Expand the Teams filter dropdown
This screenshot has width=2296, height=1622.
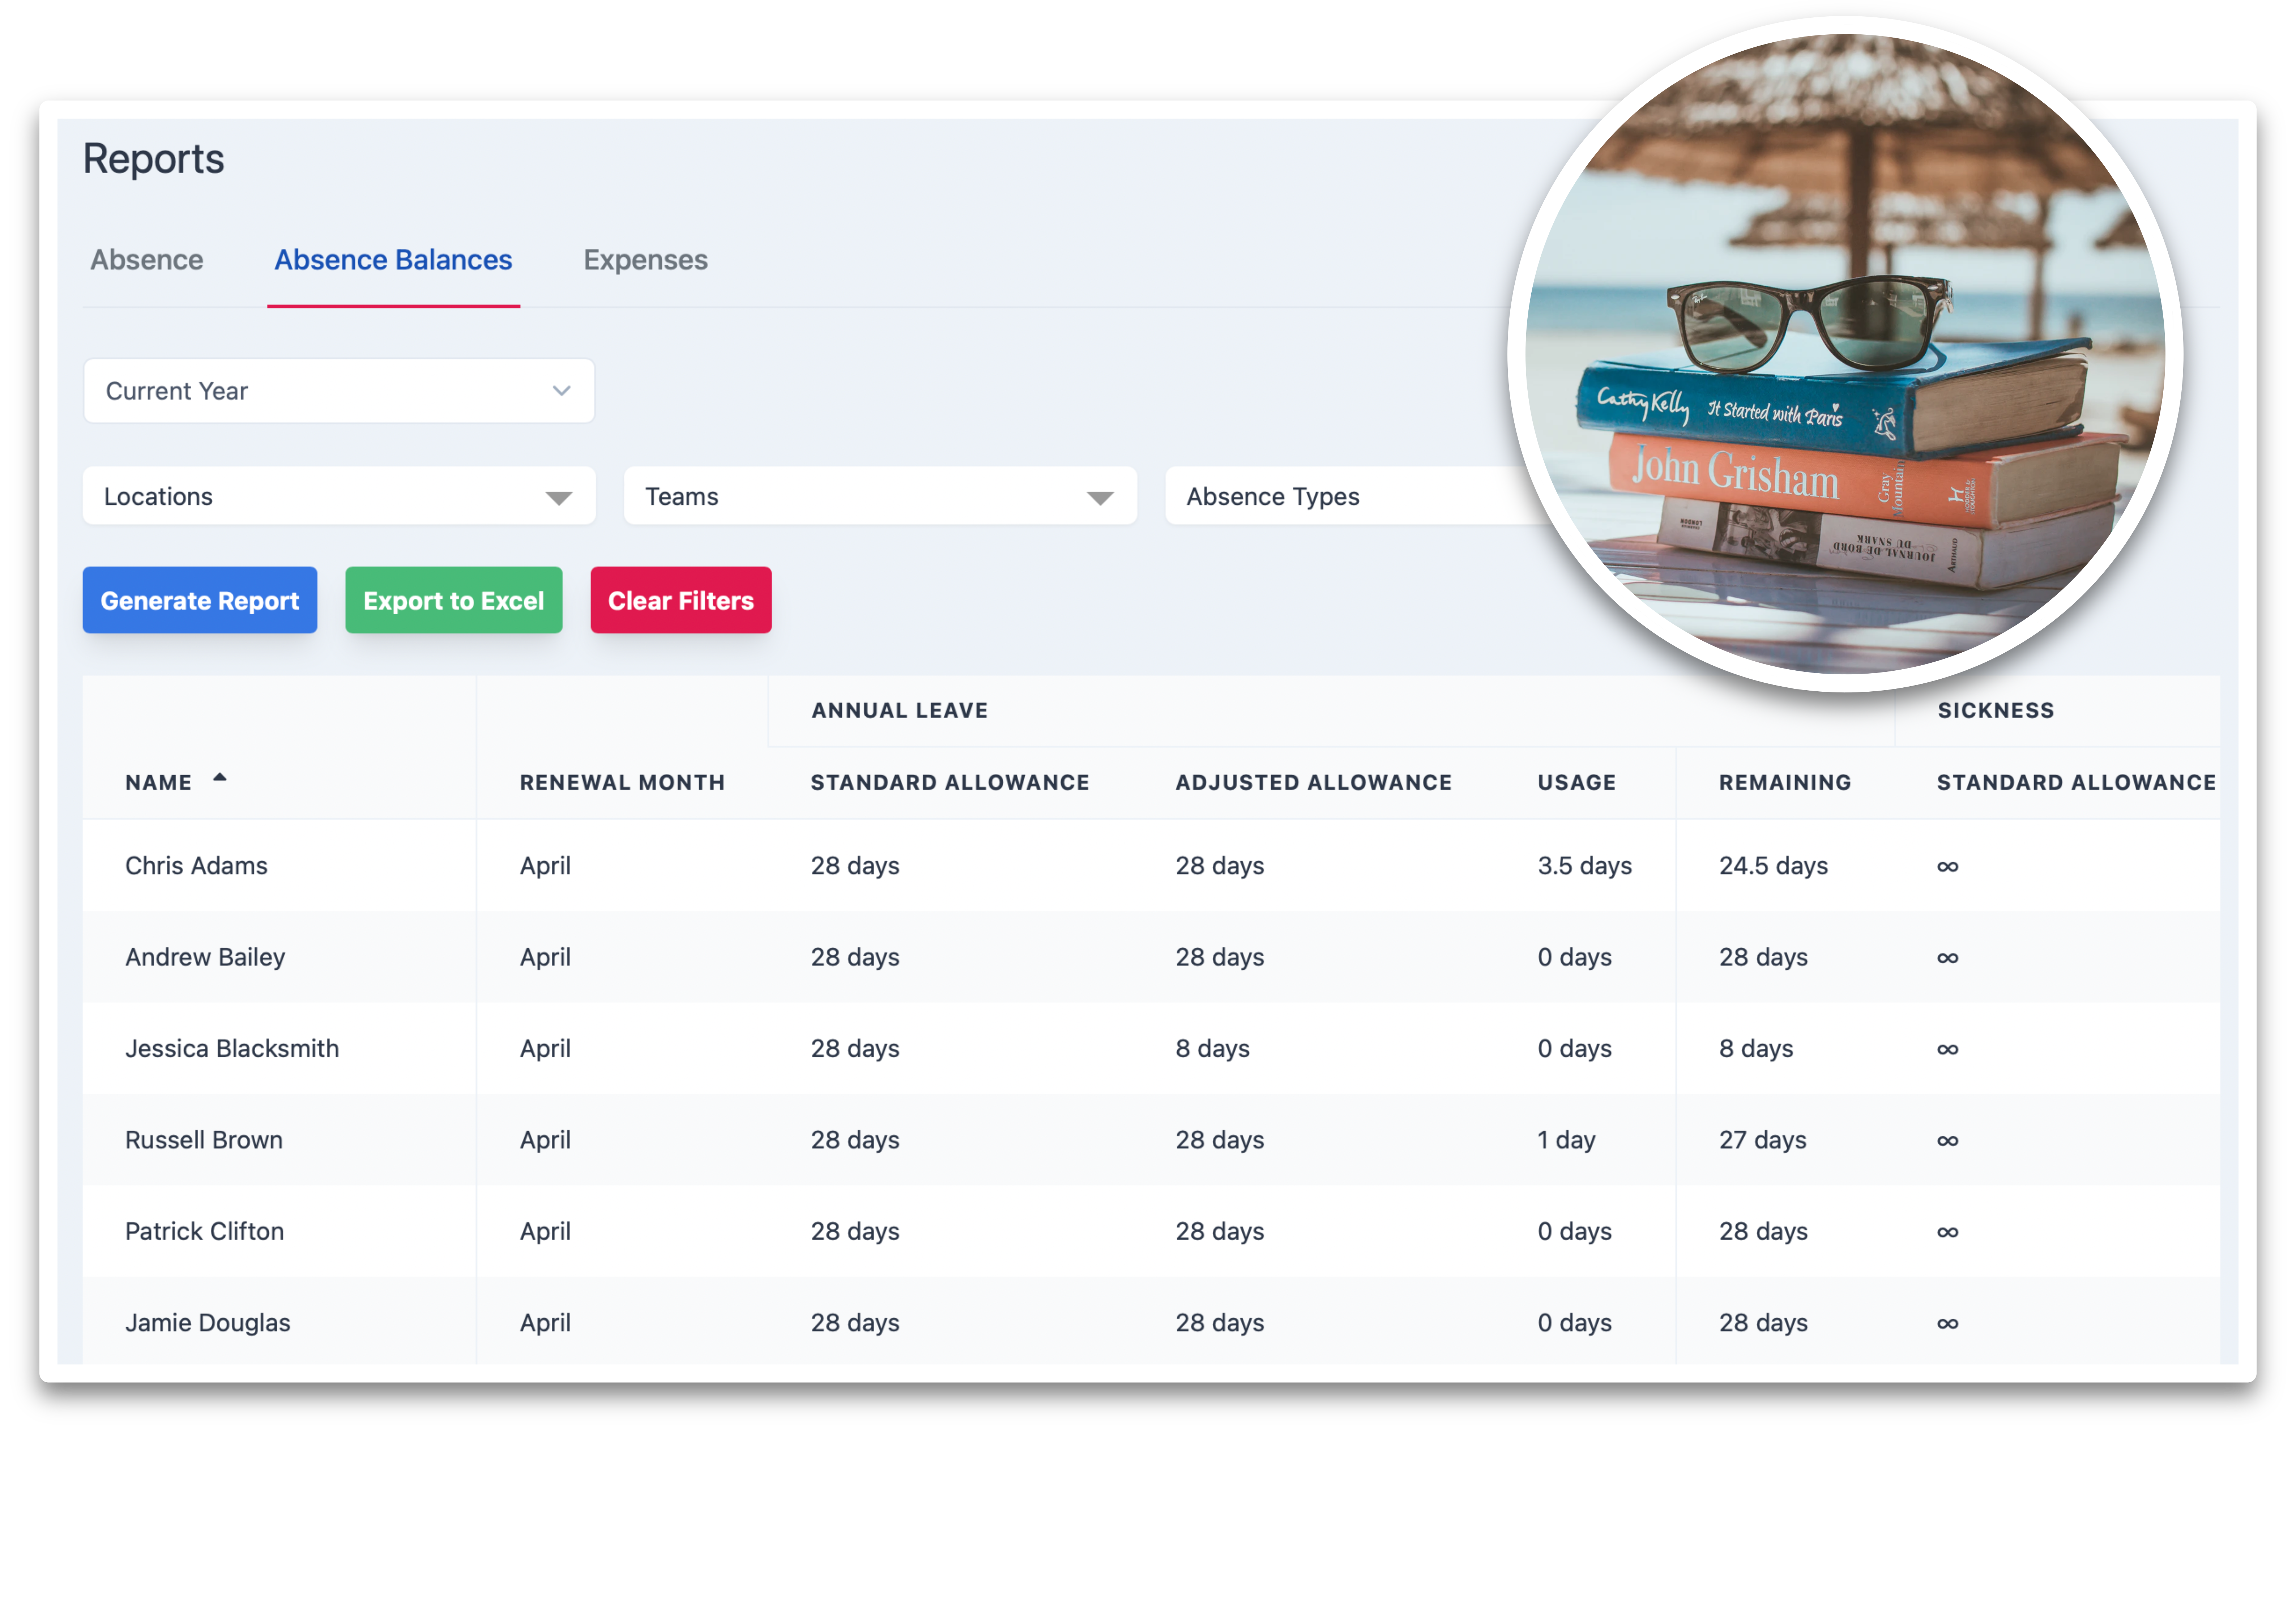880,496
